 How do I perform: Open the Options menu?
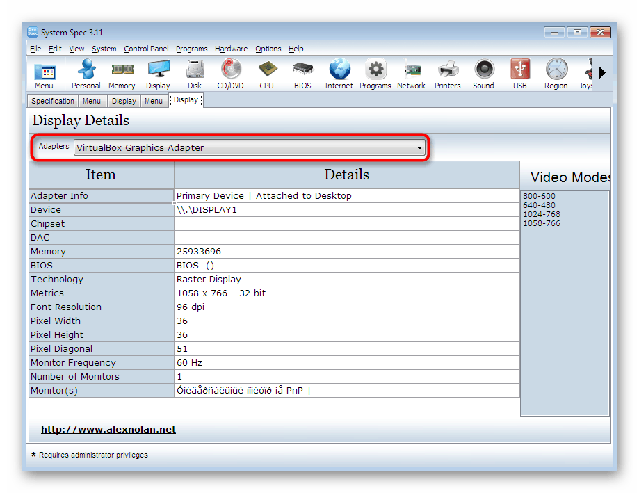click(x=268, y=49)
